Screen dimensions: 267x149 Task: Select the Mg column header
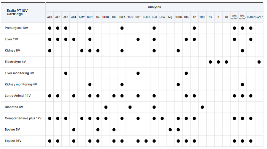pos(170,17)
